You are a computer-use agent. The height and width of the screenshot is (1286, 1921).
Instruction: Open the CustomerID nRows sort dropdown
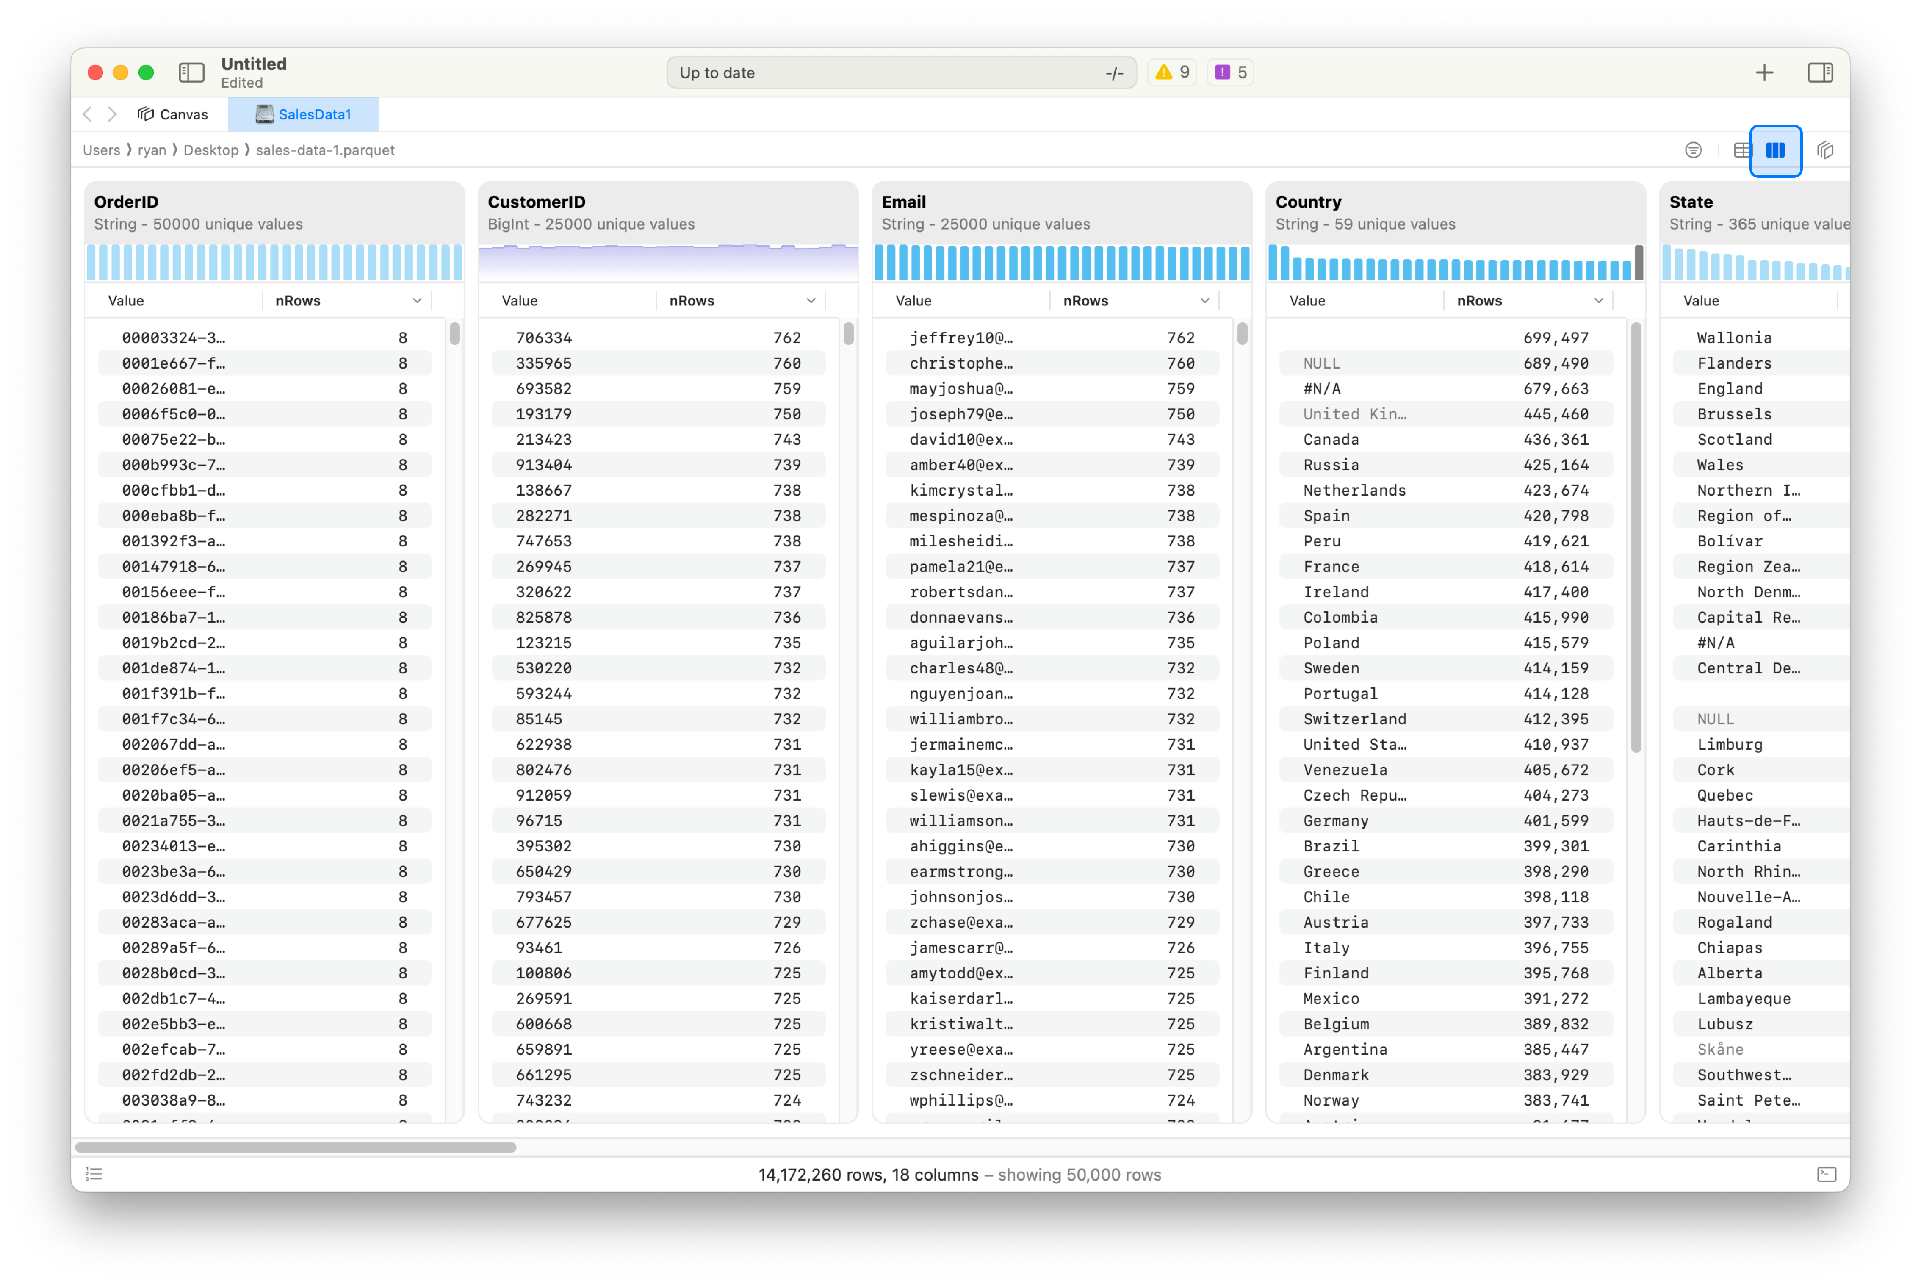pyautogui.click(x=811, y=301)
